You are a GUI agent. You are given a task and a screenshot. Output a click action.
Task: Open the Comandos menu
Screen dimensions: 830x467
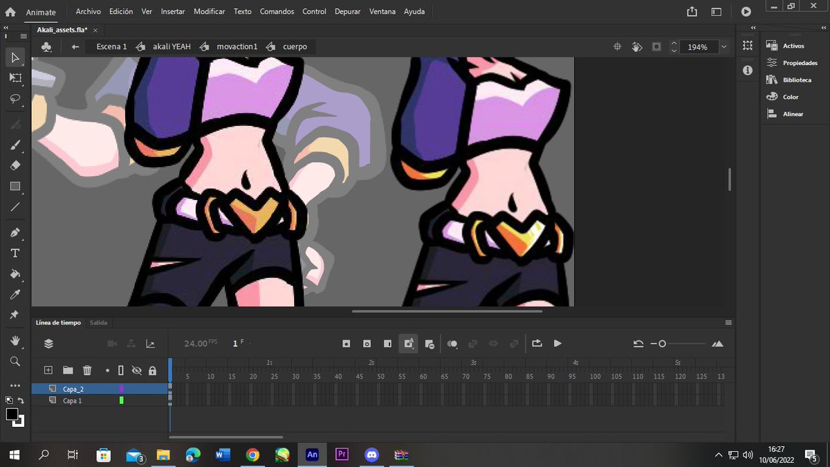pyautogui.click(x=277, y=12)
